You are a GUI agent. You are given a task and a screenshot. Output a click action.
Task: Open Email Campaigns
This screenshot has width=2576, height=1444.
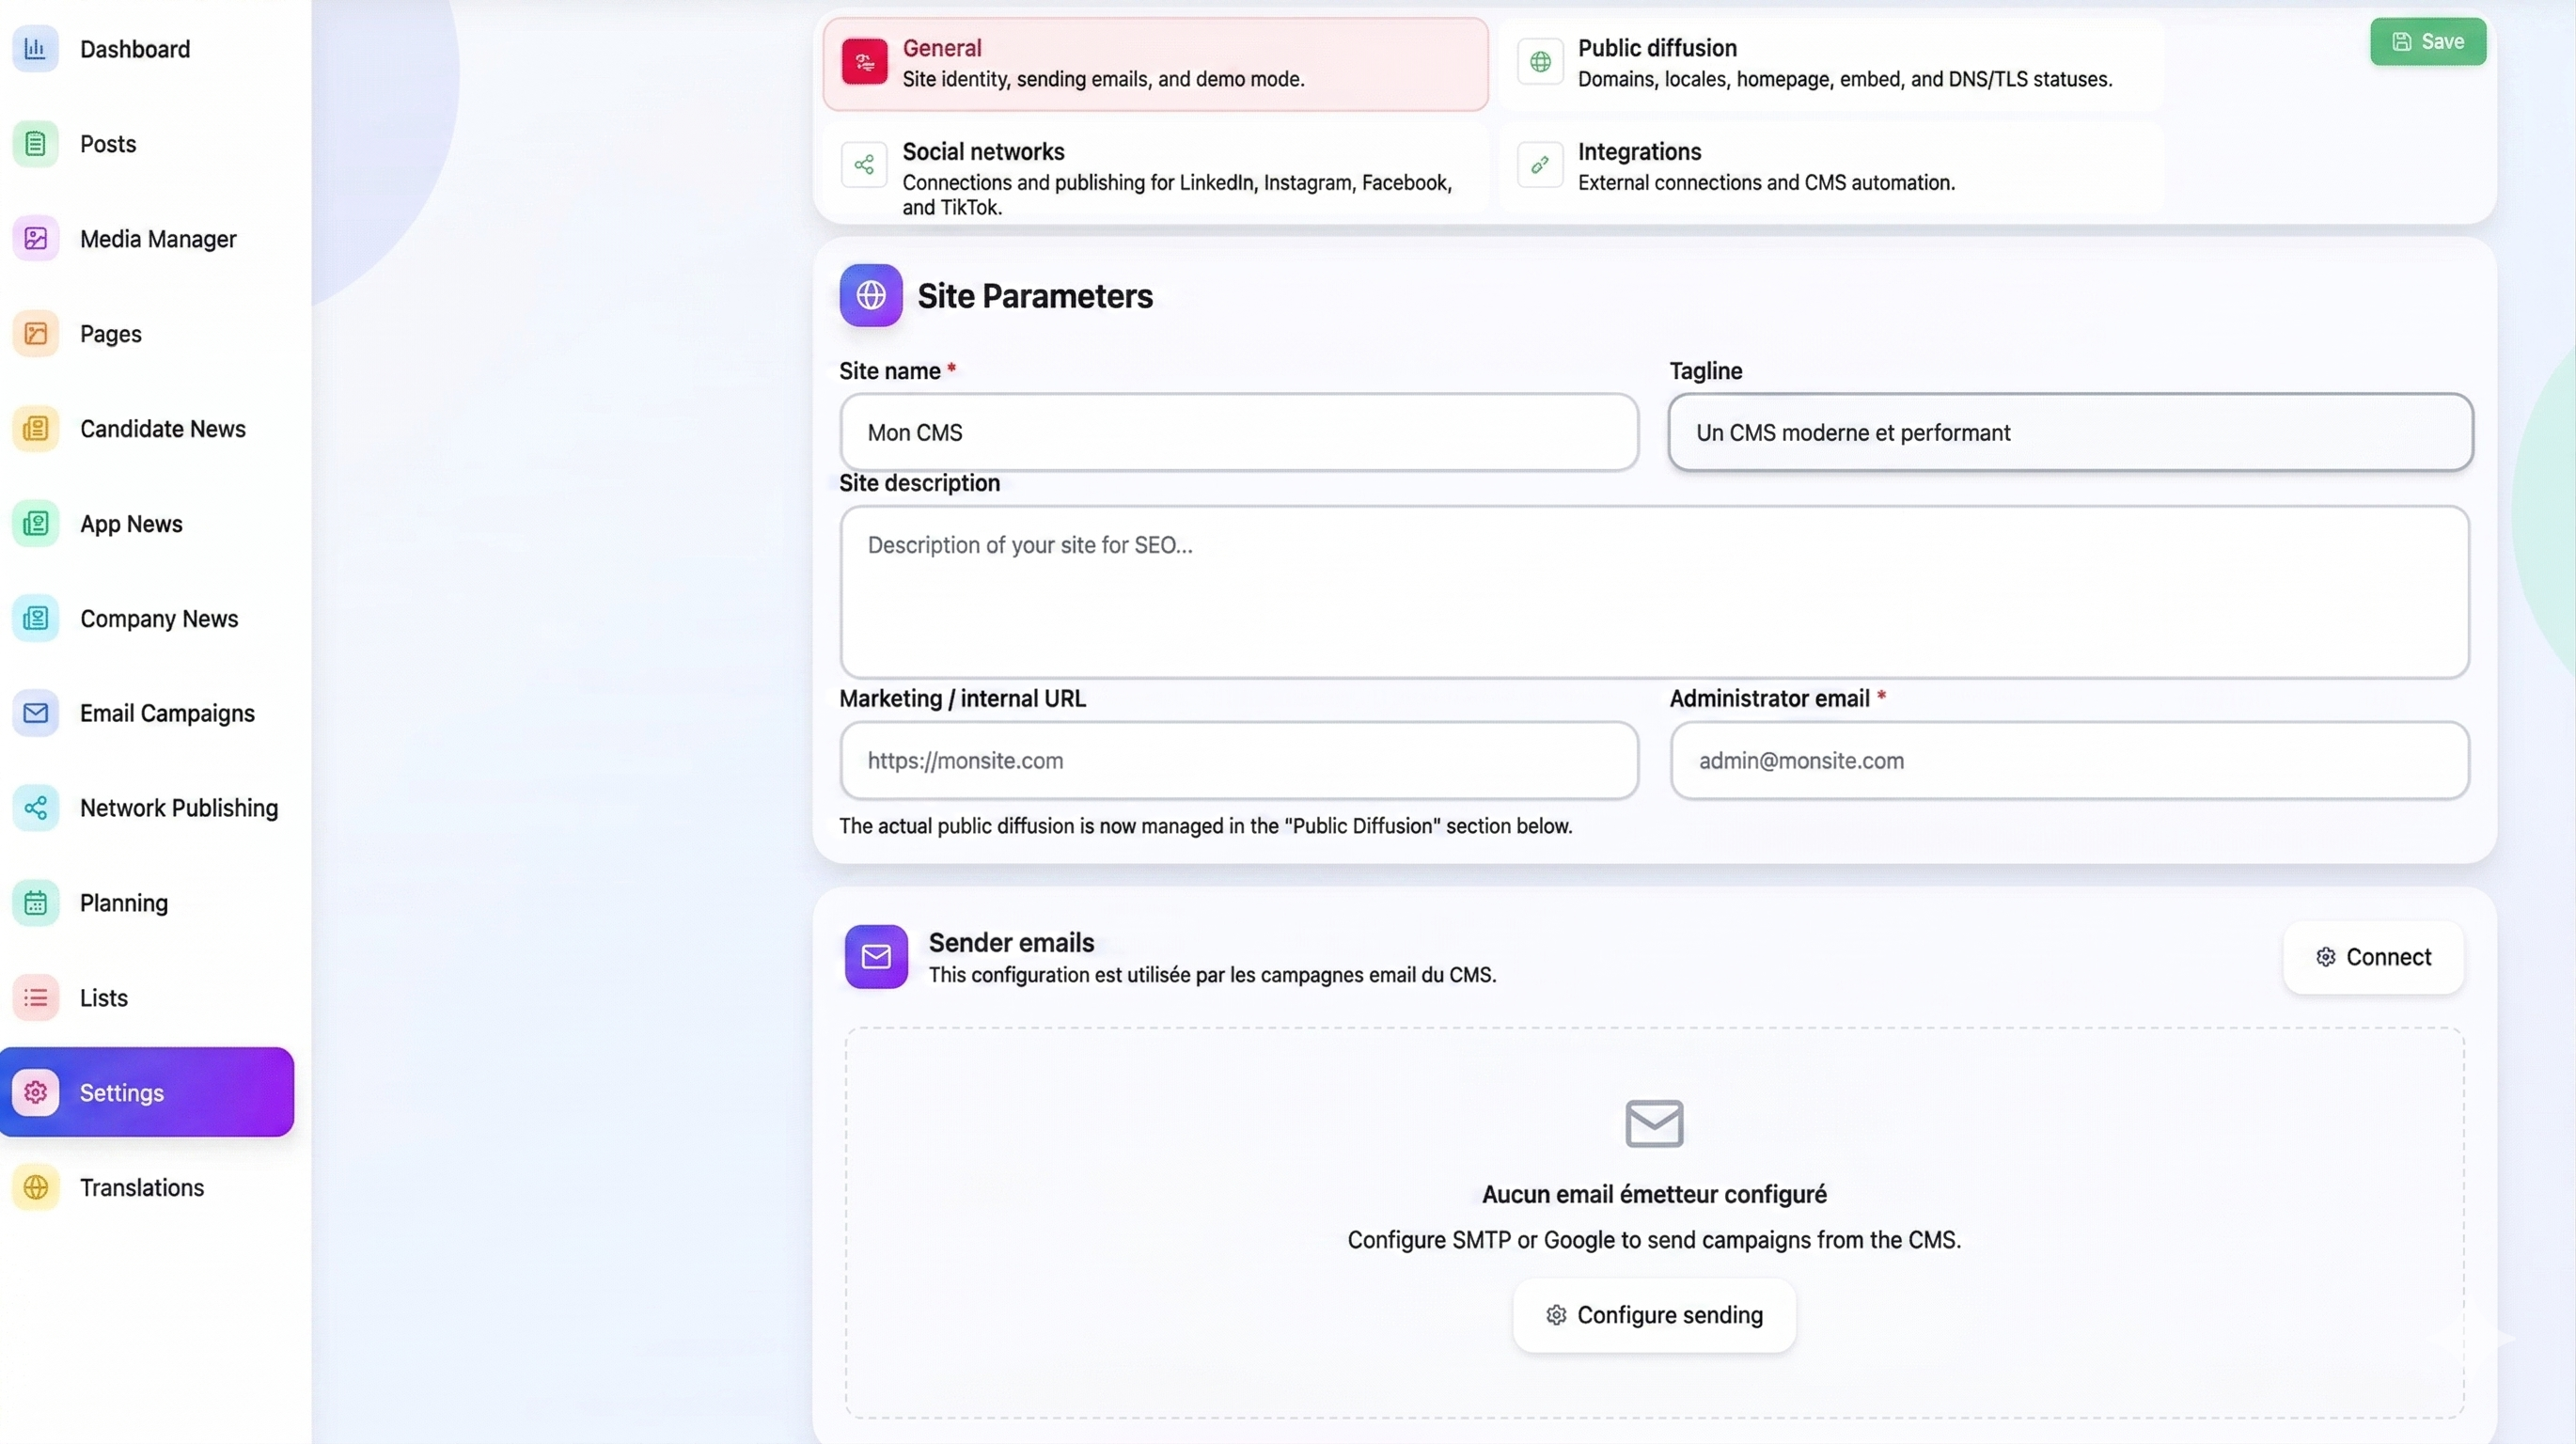click(x=167, y=713)
